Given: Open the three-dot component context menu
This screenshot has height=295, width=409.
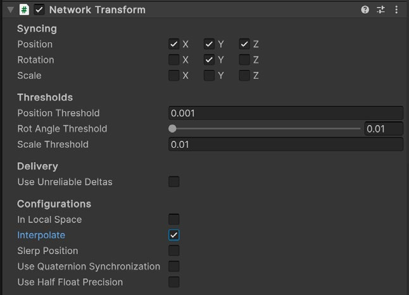Looking at the screenshot, I should (396, 10).
